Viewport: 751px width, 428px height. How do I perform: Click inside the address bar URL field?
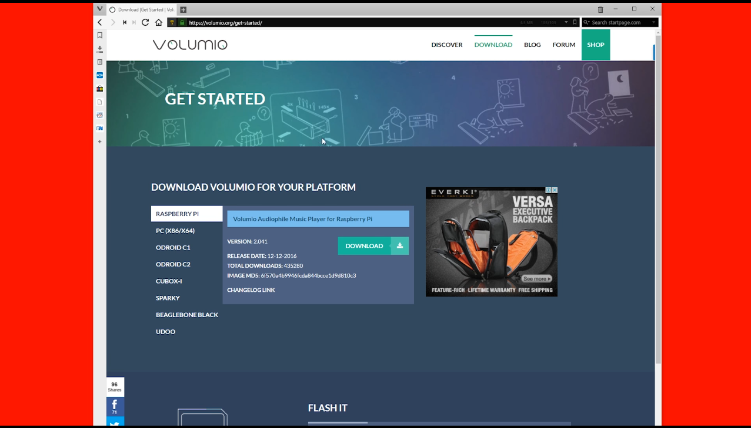tap(265, 22)
